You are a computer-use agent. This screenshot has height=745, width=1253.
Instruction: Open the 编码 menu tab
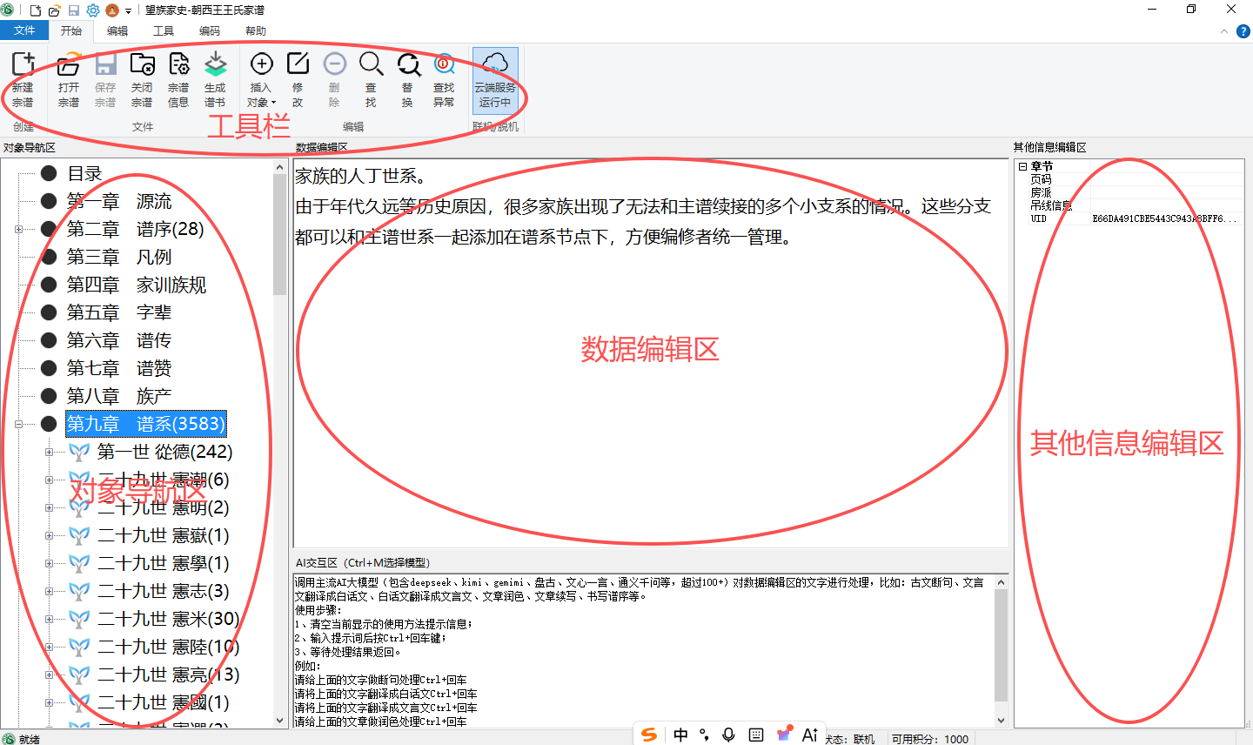click(209, 30)
